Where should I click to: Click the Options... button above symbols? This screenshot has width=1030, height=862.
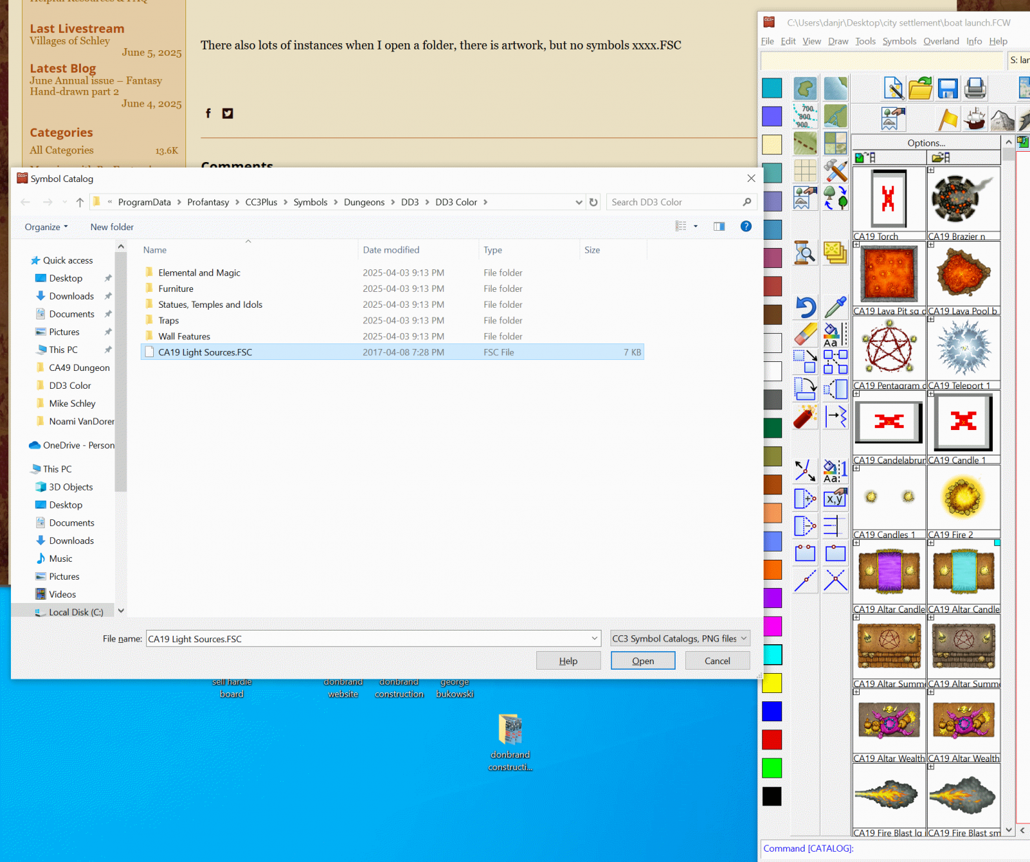click(926, 143)
